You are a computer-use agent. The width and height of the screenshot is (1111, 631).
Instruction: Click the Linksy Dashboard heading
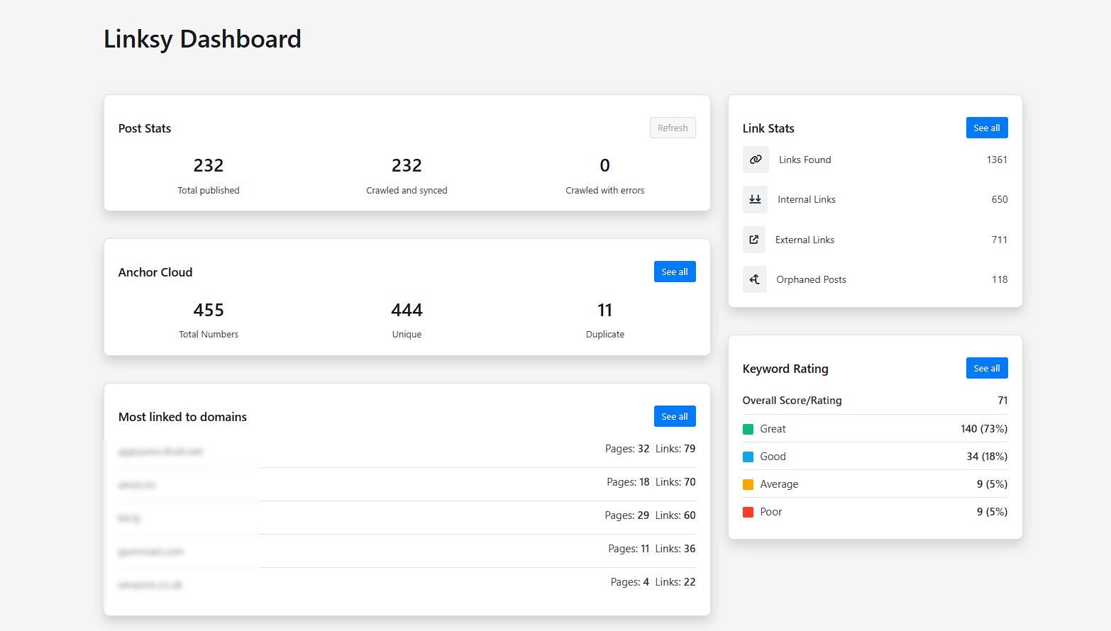tap(202, 39)
